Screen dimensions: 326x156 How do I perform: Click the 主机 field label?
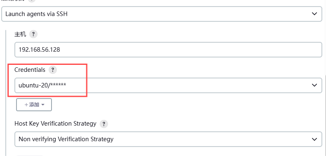tap(20, 34)
